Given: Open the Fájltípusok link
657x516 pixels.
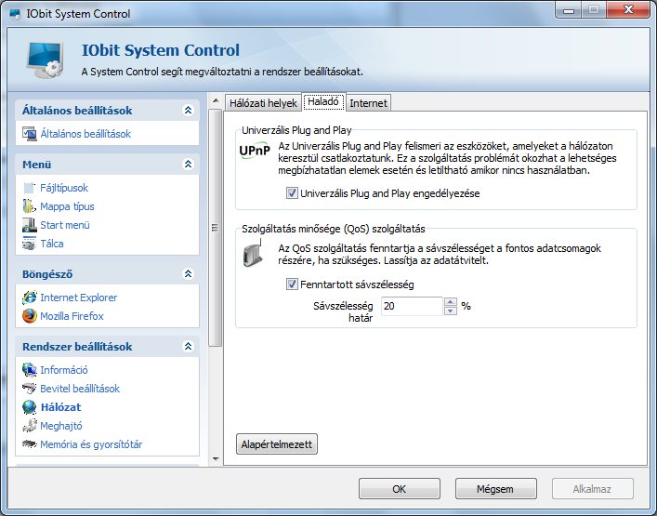Looking at the screenshot, I should [x=64, y=188].
